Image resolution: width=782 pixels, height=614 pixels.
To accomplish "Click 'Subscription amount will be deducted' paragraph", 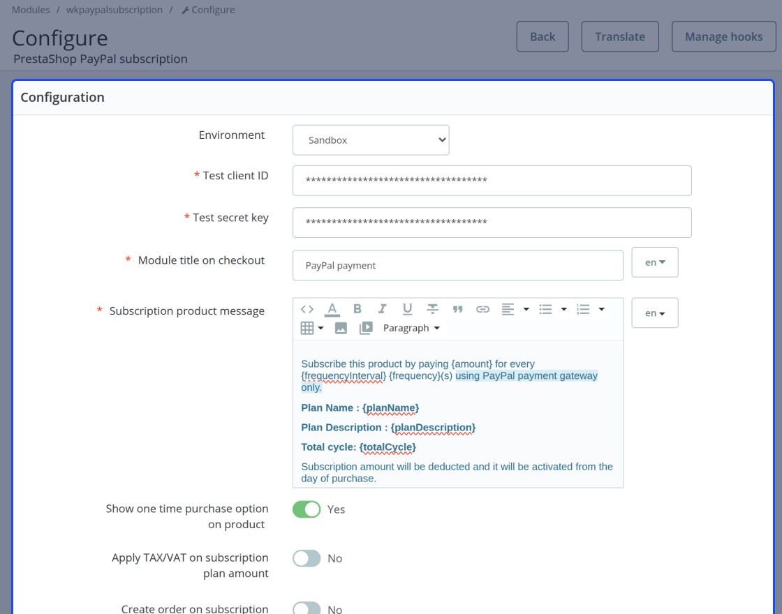I will (457, 472).
